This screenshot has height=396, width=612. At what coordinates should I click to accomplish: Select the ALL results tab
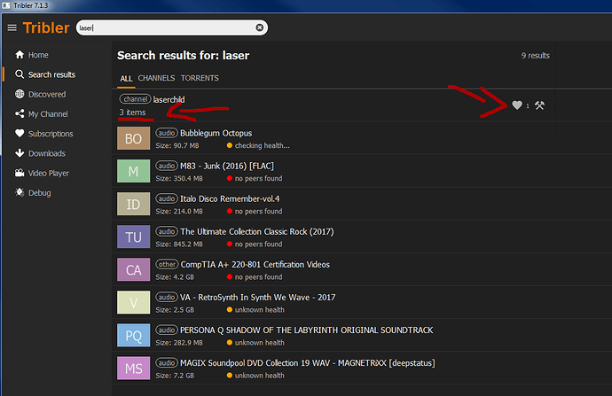[x=126, y=78]
